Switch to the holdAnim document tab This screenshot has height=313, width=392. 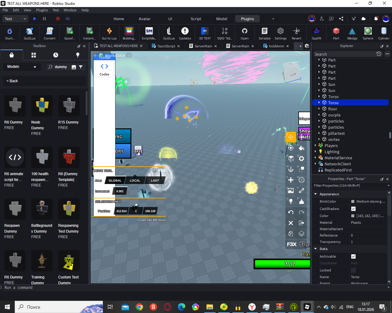point(276,46)
